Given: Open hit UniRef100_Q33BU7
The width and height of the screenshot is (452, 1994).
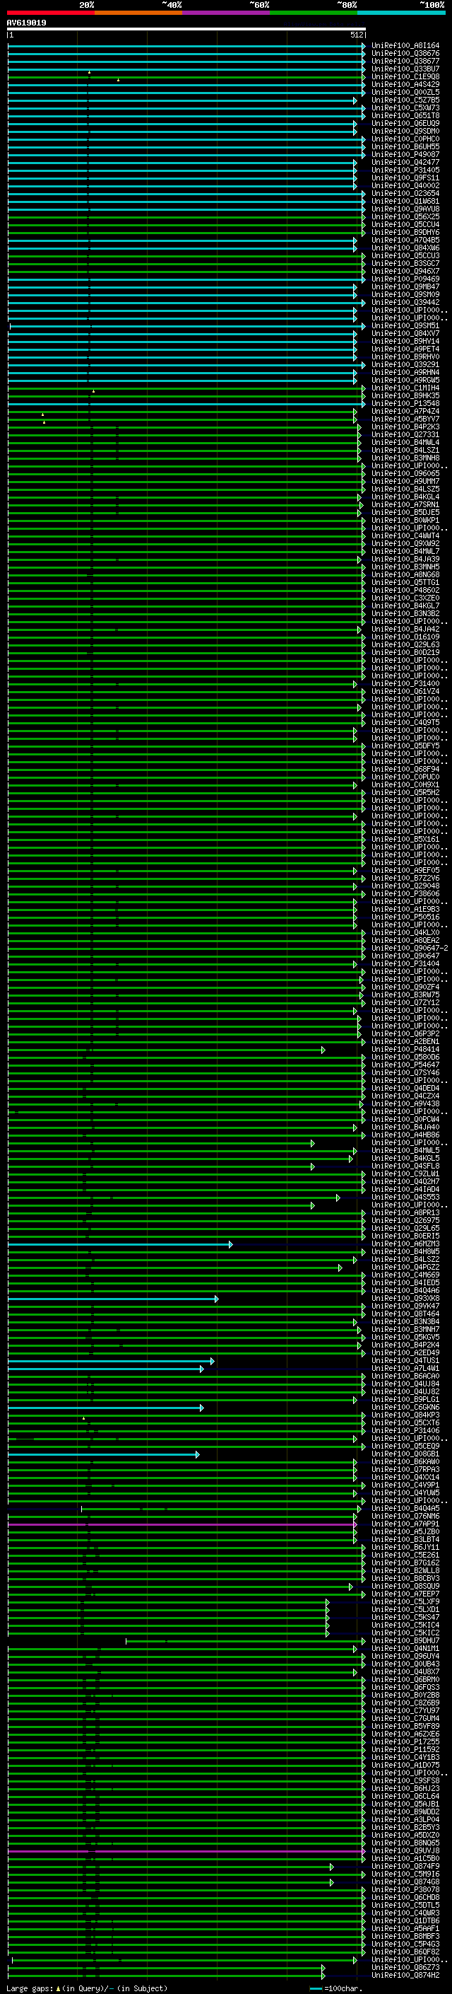Looking at the screenshot, I should 405,69.
